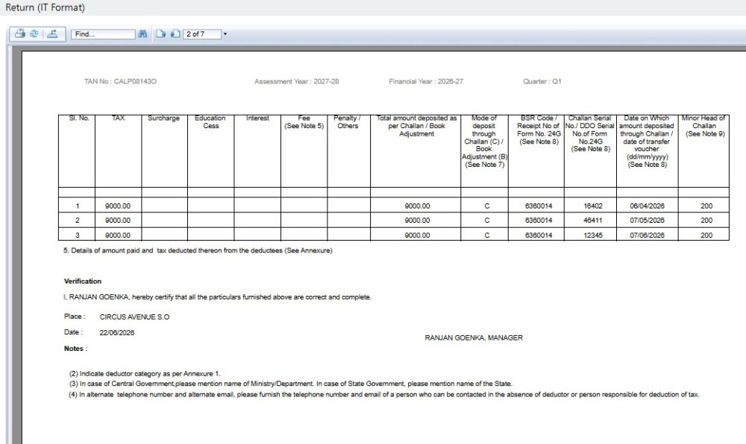Viewport: 746px width, 444px height.
Task: Click the Refresh report icon
Action: [x=34, y=34]
